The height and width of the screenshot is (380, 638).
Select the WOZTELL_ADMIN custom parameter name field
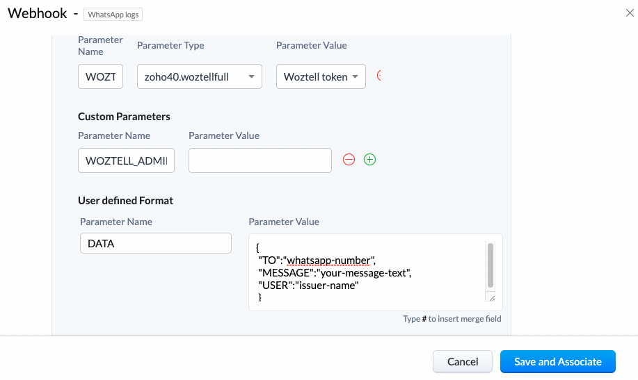tap(126, 160)
